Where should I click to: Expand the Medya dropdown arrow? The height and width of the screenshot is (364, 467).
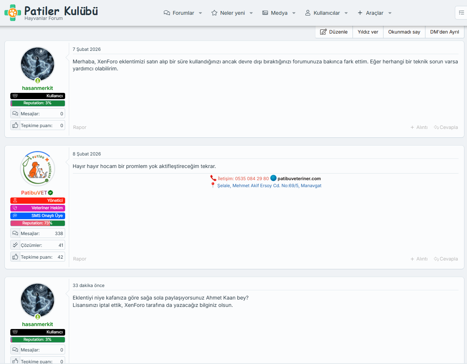point(294,13)
